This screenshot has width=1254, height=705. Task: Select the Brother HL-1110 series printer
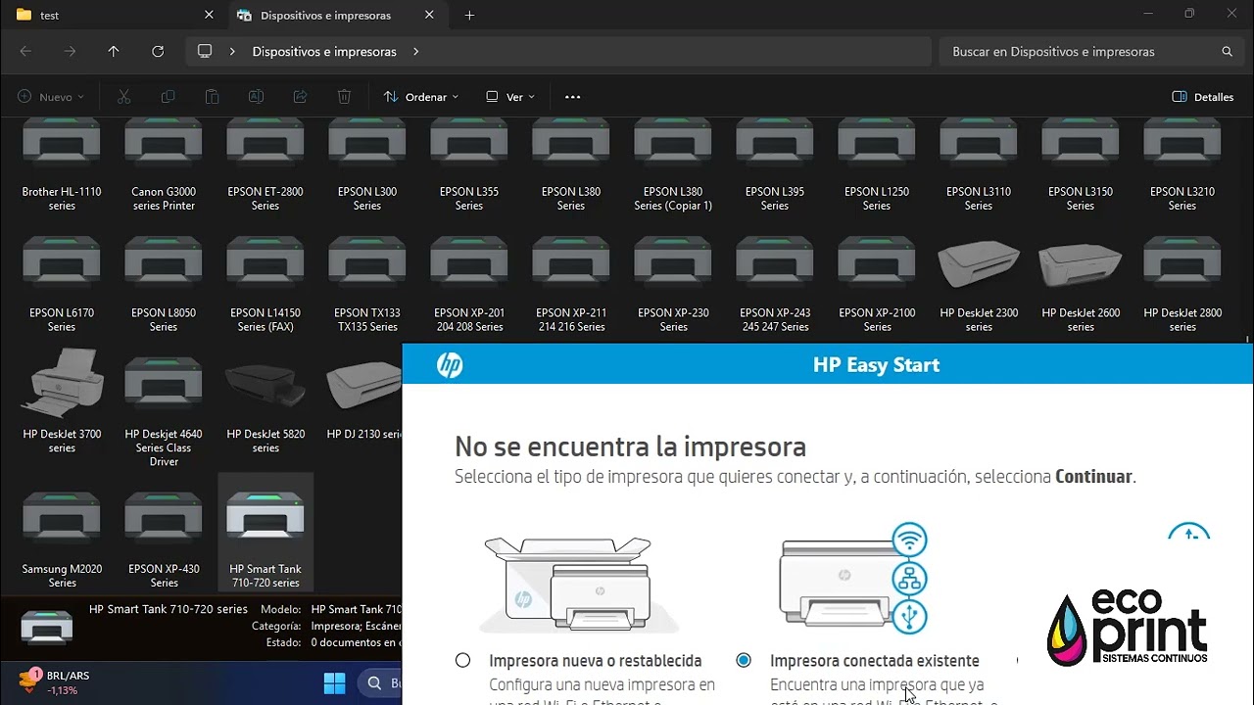pyautogui.click(x=62, y=164)
